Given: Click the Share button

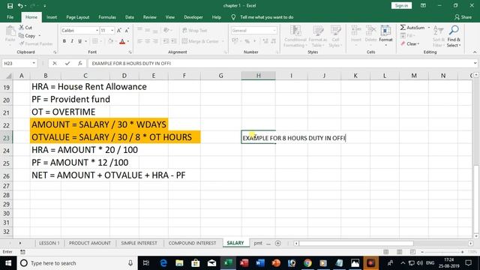Looking at the screenshot, I should pos(463,17).
